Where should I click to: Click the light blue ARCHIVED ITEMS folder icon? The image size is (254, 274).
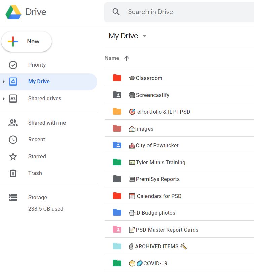[x=117, y=246]
